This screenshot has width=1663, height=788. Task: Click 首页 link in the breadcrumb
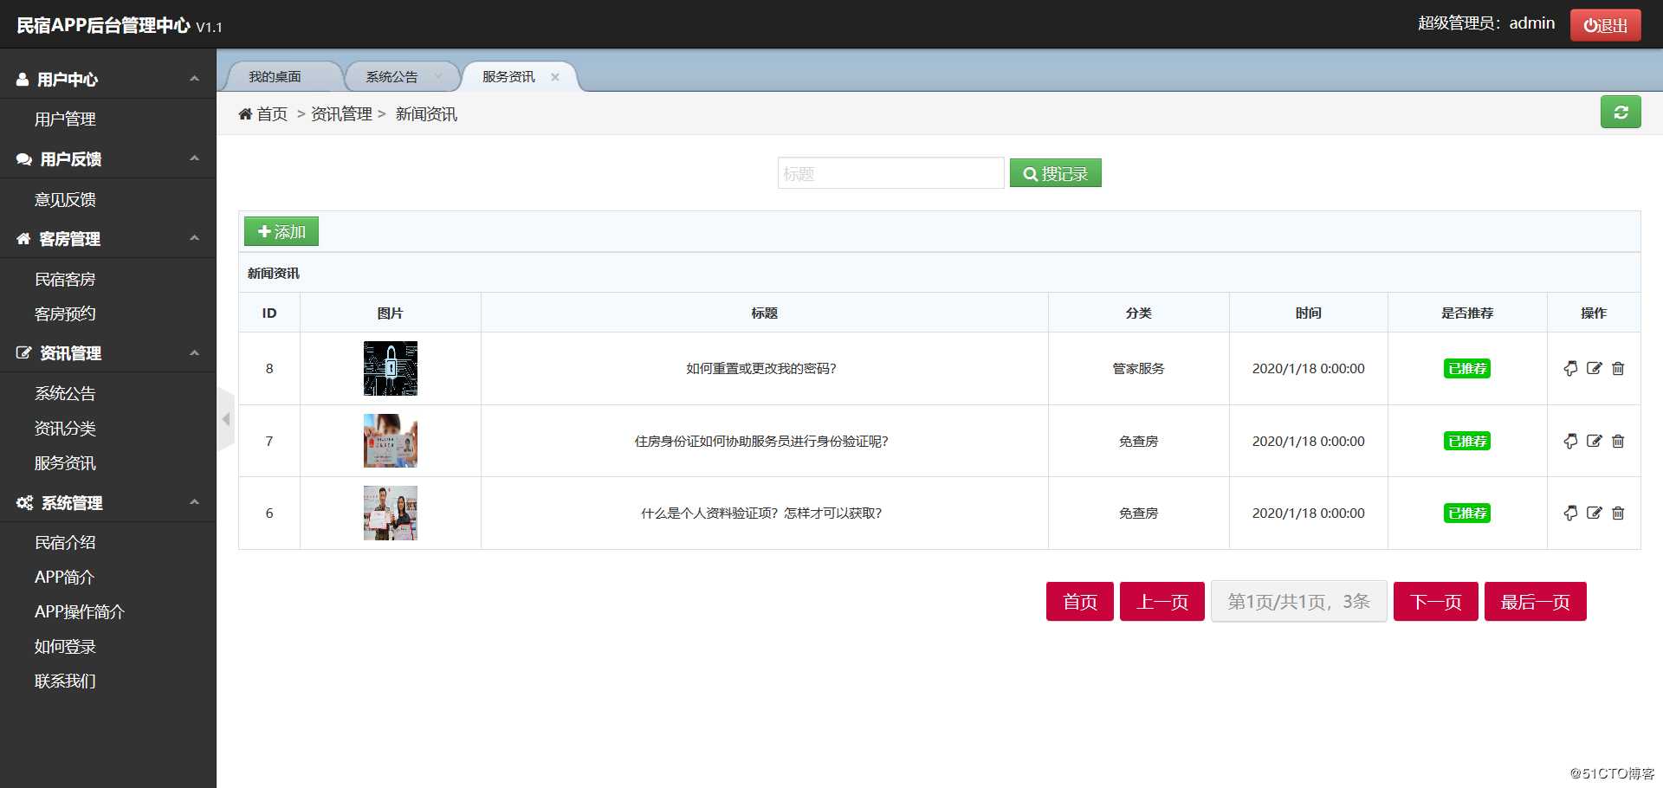pos(272,114)
